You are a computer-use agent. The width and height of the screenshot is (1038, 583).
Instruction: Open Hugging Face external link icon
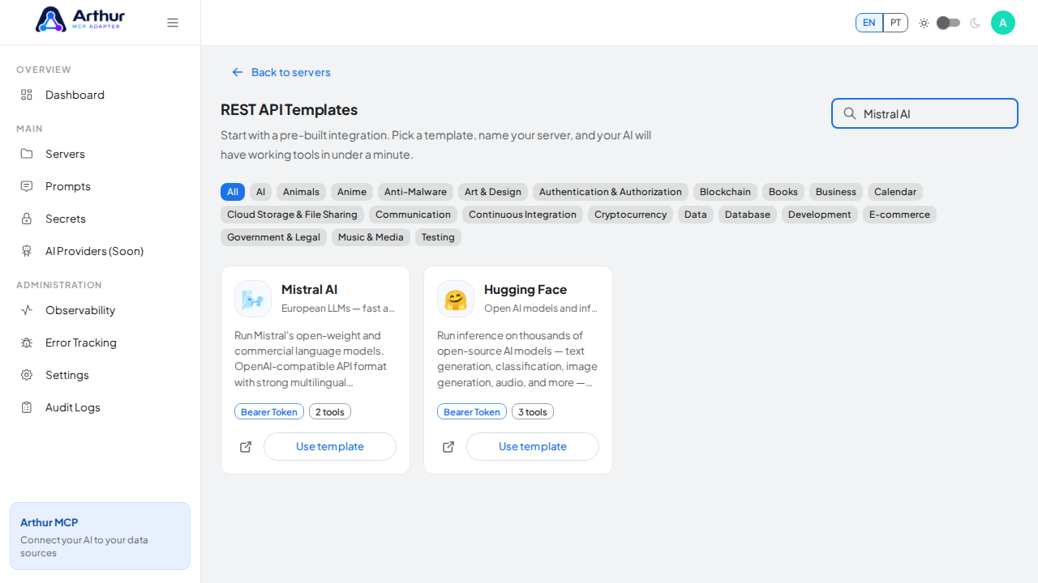pos(448,447)
